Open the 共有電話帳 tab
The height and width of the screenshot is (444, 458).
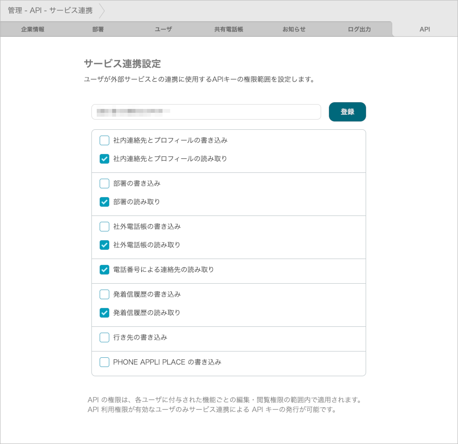coord(229,29)
